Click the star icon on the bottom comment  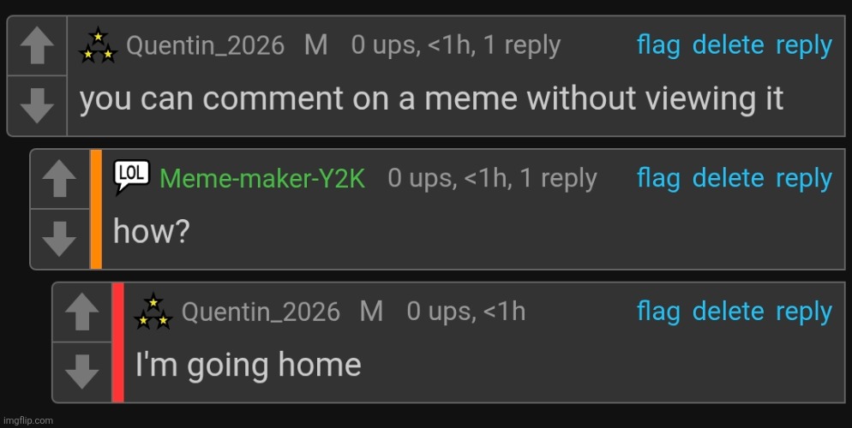coord(153,312)
